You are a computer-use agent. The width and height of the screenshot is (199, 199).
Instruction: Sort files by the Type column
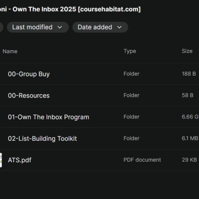click(130, 51)
